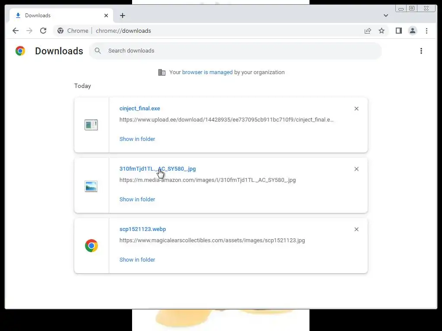Screen dimensions: 442x331
Task: Reload the downloads page
Action: 43,31
